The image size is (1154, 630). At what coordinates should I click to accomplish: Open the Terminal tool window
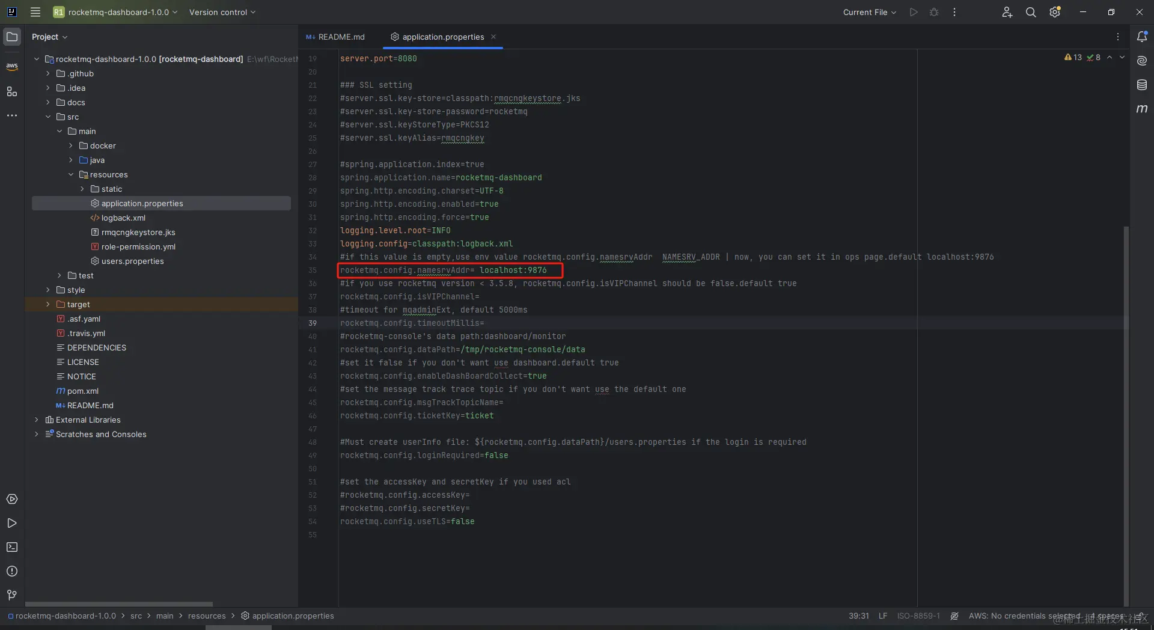[12, 547]
